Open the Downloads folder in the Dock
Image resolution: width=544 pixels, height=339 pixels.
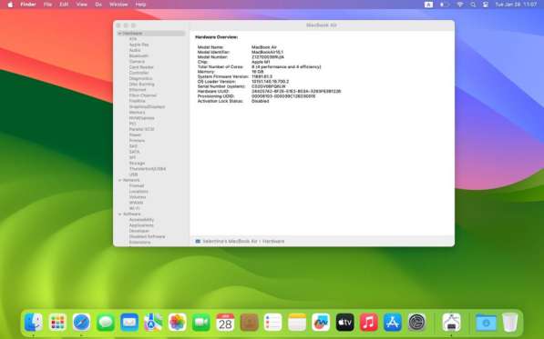click(x=486, y=323)
